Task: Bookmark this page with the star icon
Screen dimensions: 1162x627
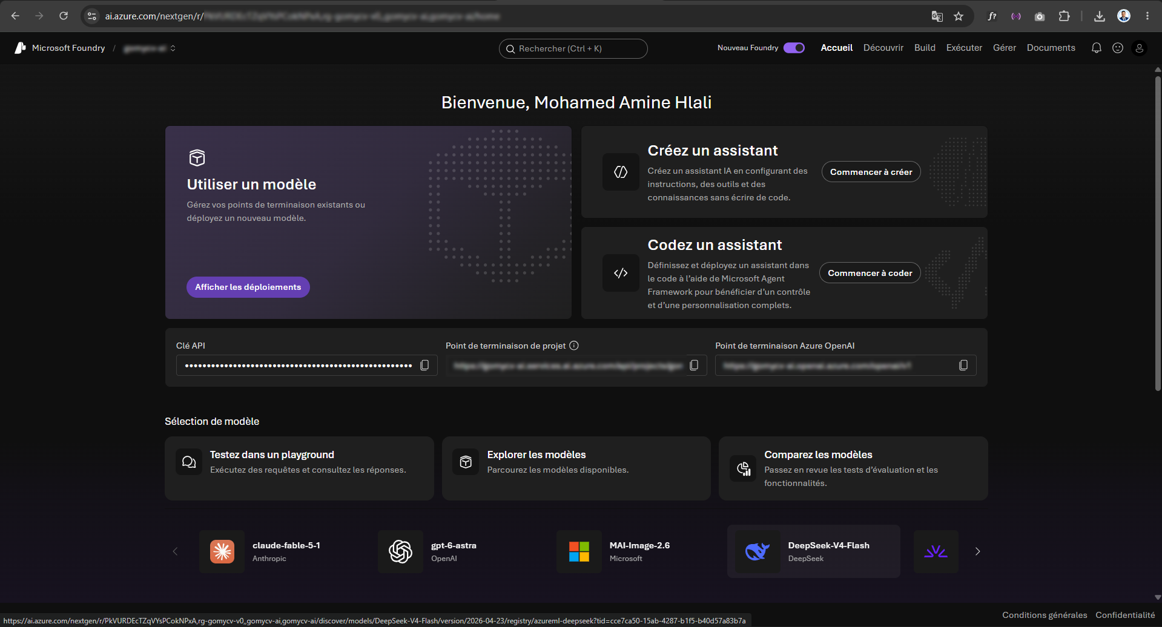Action: [959, 16]
